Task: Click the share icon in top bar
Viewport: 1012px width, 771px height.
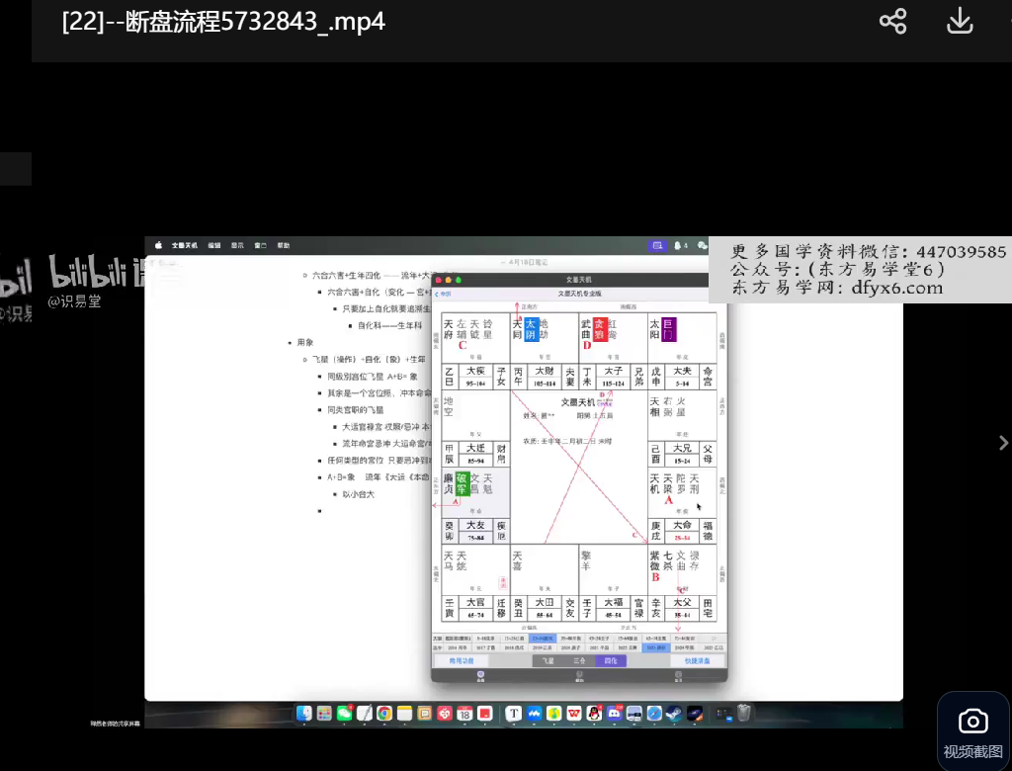Action: [892, 22]
